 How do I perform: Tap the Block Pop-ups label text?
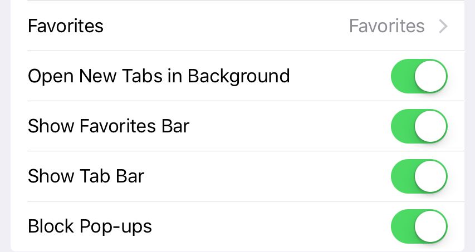[90, 226]
